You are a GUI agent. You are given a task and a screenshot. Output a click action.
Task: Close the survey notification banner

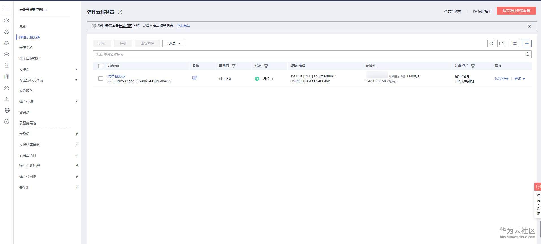[x=529, y=26]
